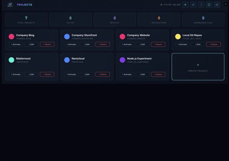Viewport: 229px width, 161px height.
Task: Delete the Company Storefront project
Action: 103,44
